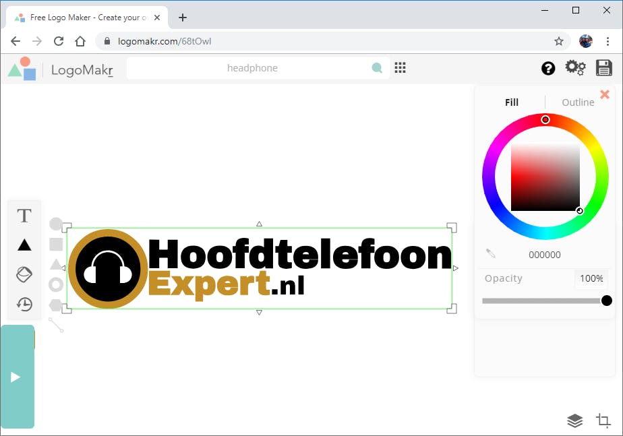Open the Chrome three-dot menu
The image size is (623, 436).
607,41
